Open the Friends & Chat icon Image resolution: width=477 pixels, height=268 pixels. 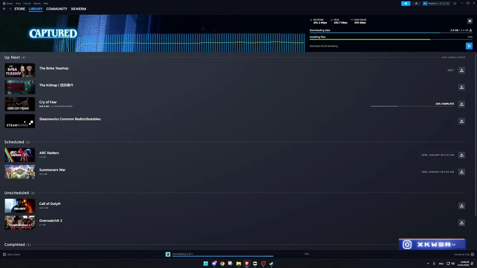[472, 255]
